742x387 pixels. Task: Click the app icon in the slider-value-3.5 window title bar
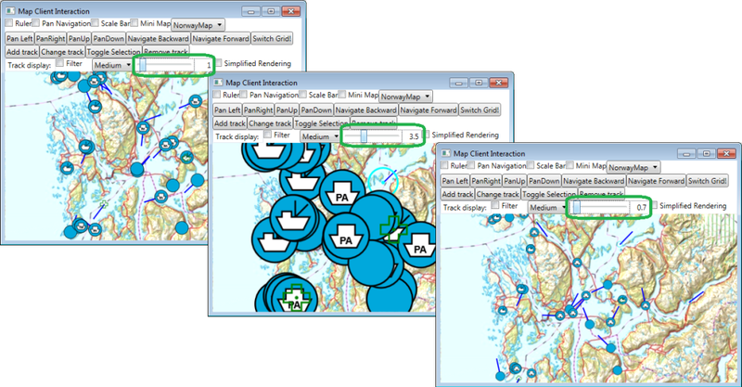(x=218, y=82)
